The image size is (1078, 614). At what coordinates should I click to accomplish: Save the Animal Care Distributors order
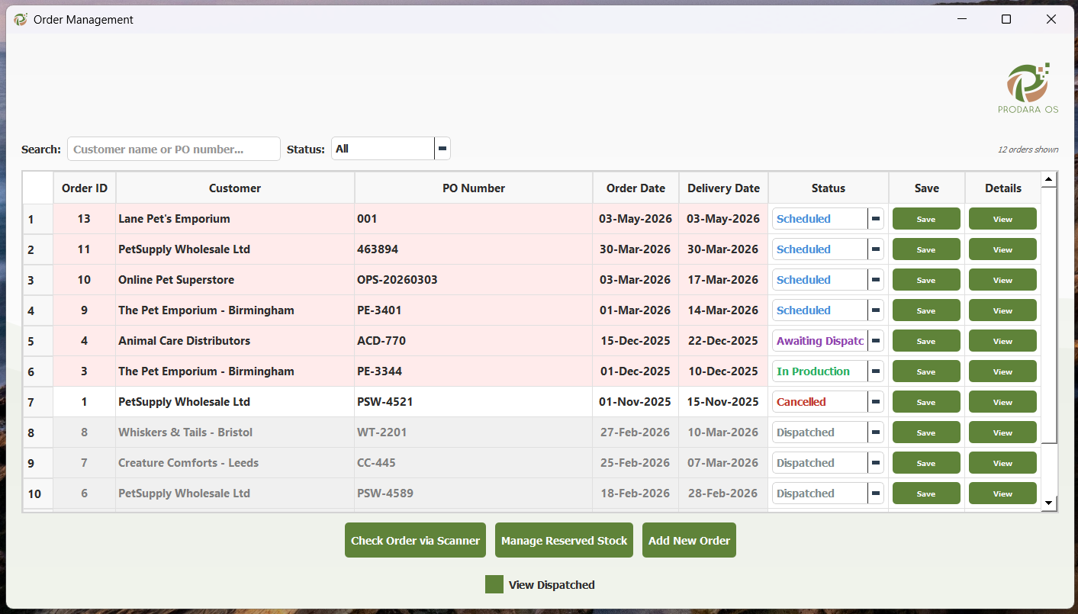point(926,341)
